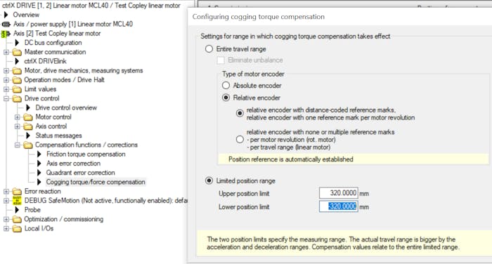Click the Axis [2] Test Copley icon
The width and height of the screenshot is (492, 264).
click(6, 34)
